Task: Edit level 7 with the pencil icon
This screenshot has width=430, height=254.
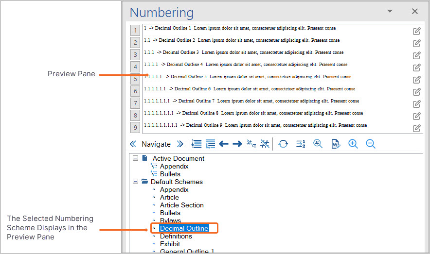Action: coord(416,104)
